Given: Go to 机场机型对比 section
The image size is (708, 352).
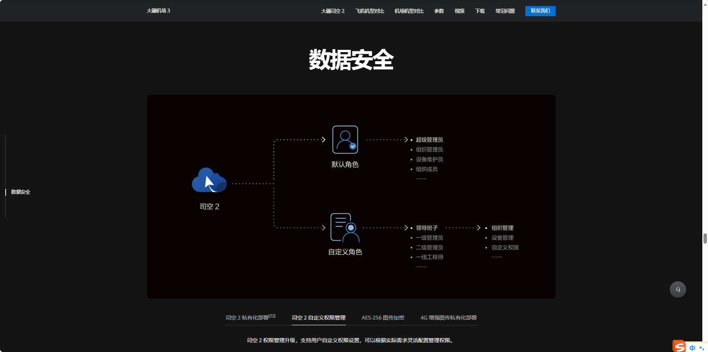Looking at the screenshot, I should pyautogui.click(x=409, y=11).
